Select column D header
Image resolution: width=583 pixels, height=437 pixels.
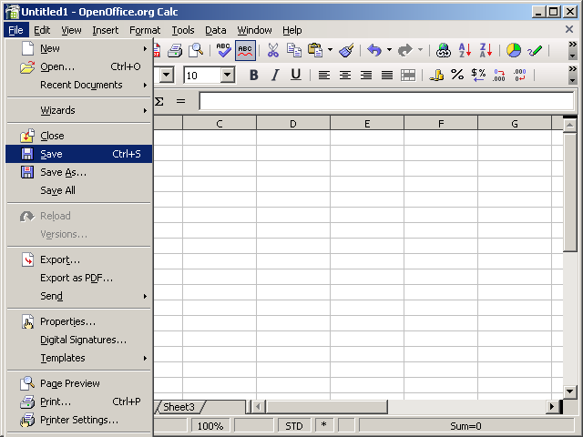(293, 124)
